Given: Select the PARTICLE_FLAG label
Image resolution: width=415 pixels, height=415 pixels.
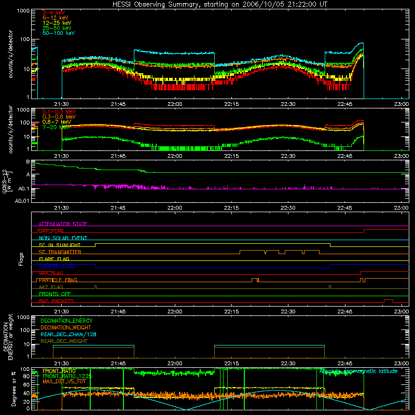Looking at the screenshot, I should [58, 280].
